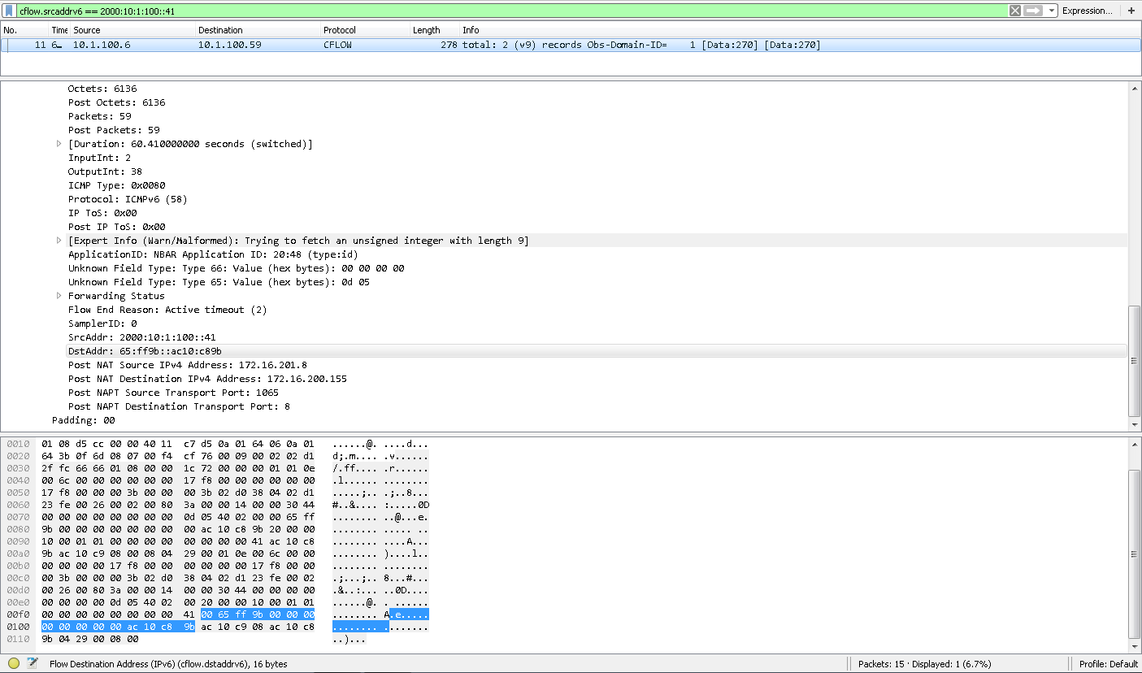Open expert info via yellow circle icon
The width and height of the screenshot is (1142, 673).
[14, 664]
